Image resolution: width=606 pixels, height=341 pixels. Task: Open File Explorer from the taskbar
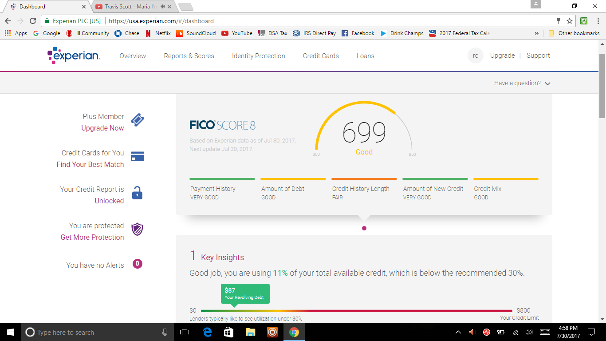pos(251,332)
